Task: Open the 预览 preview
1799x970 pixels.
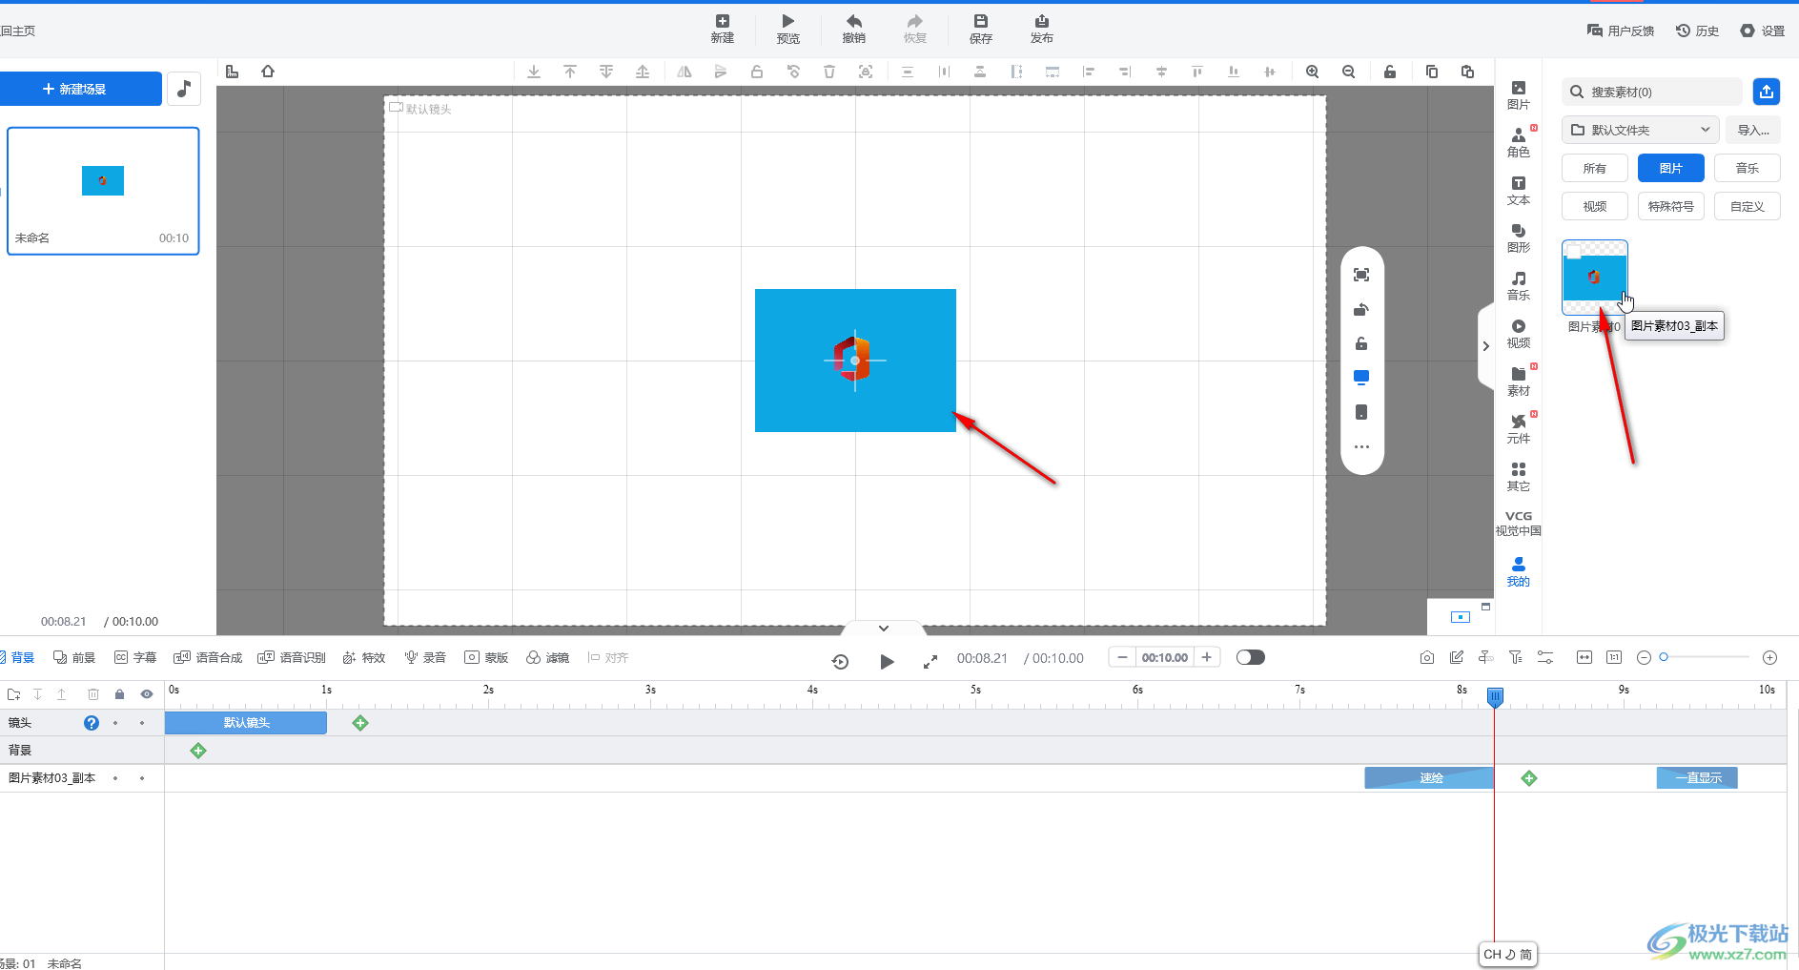Action: 787,29
